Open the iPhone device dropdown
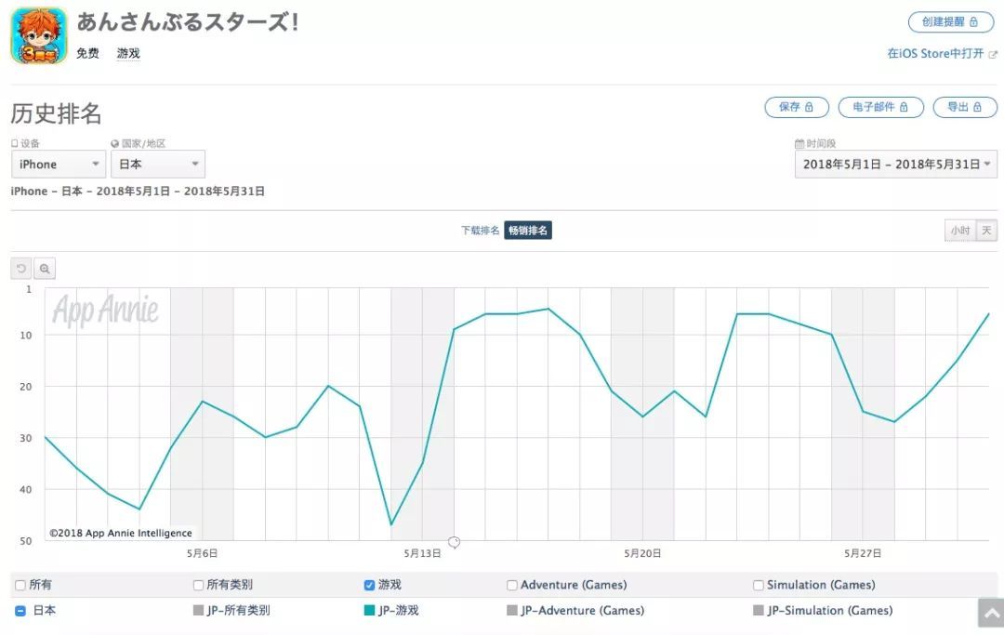 [x=58, y=165]
